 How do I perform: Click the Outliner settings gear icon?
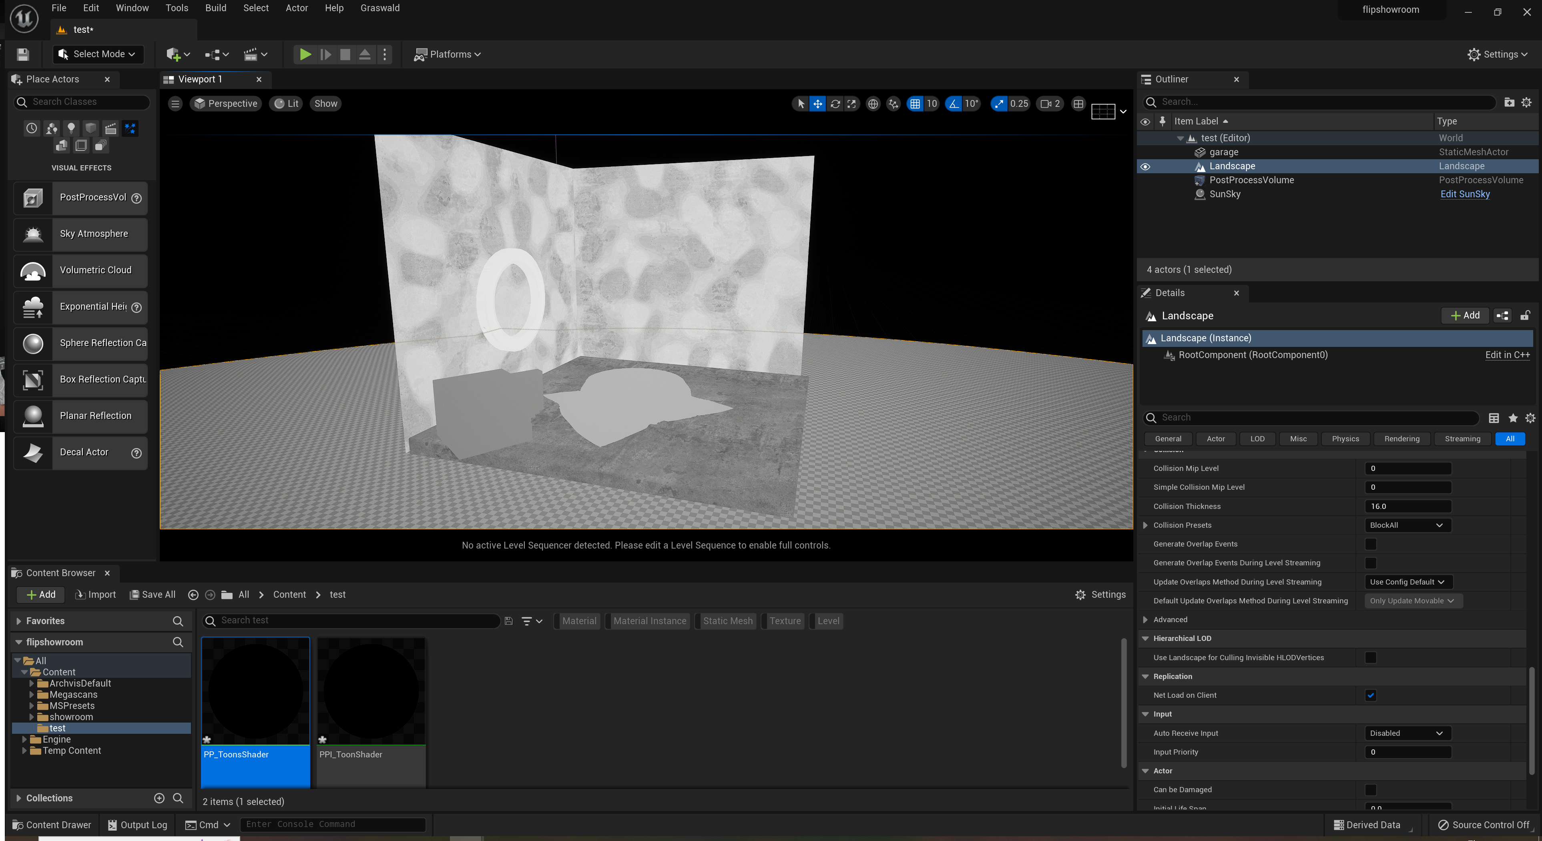click(1526, 102)
